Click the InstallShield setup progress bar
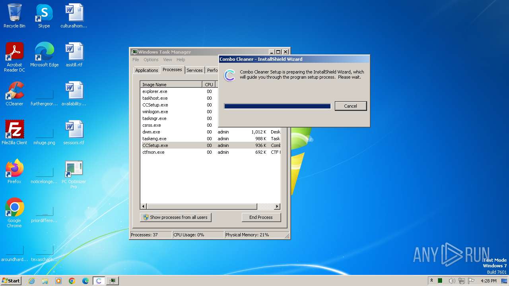Viewport: 509px width, 286px height. click(x=277, y=106)
